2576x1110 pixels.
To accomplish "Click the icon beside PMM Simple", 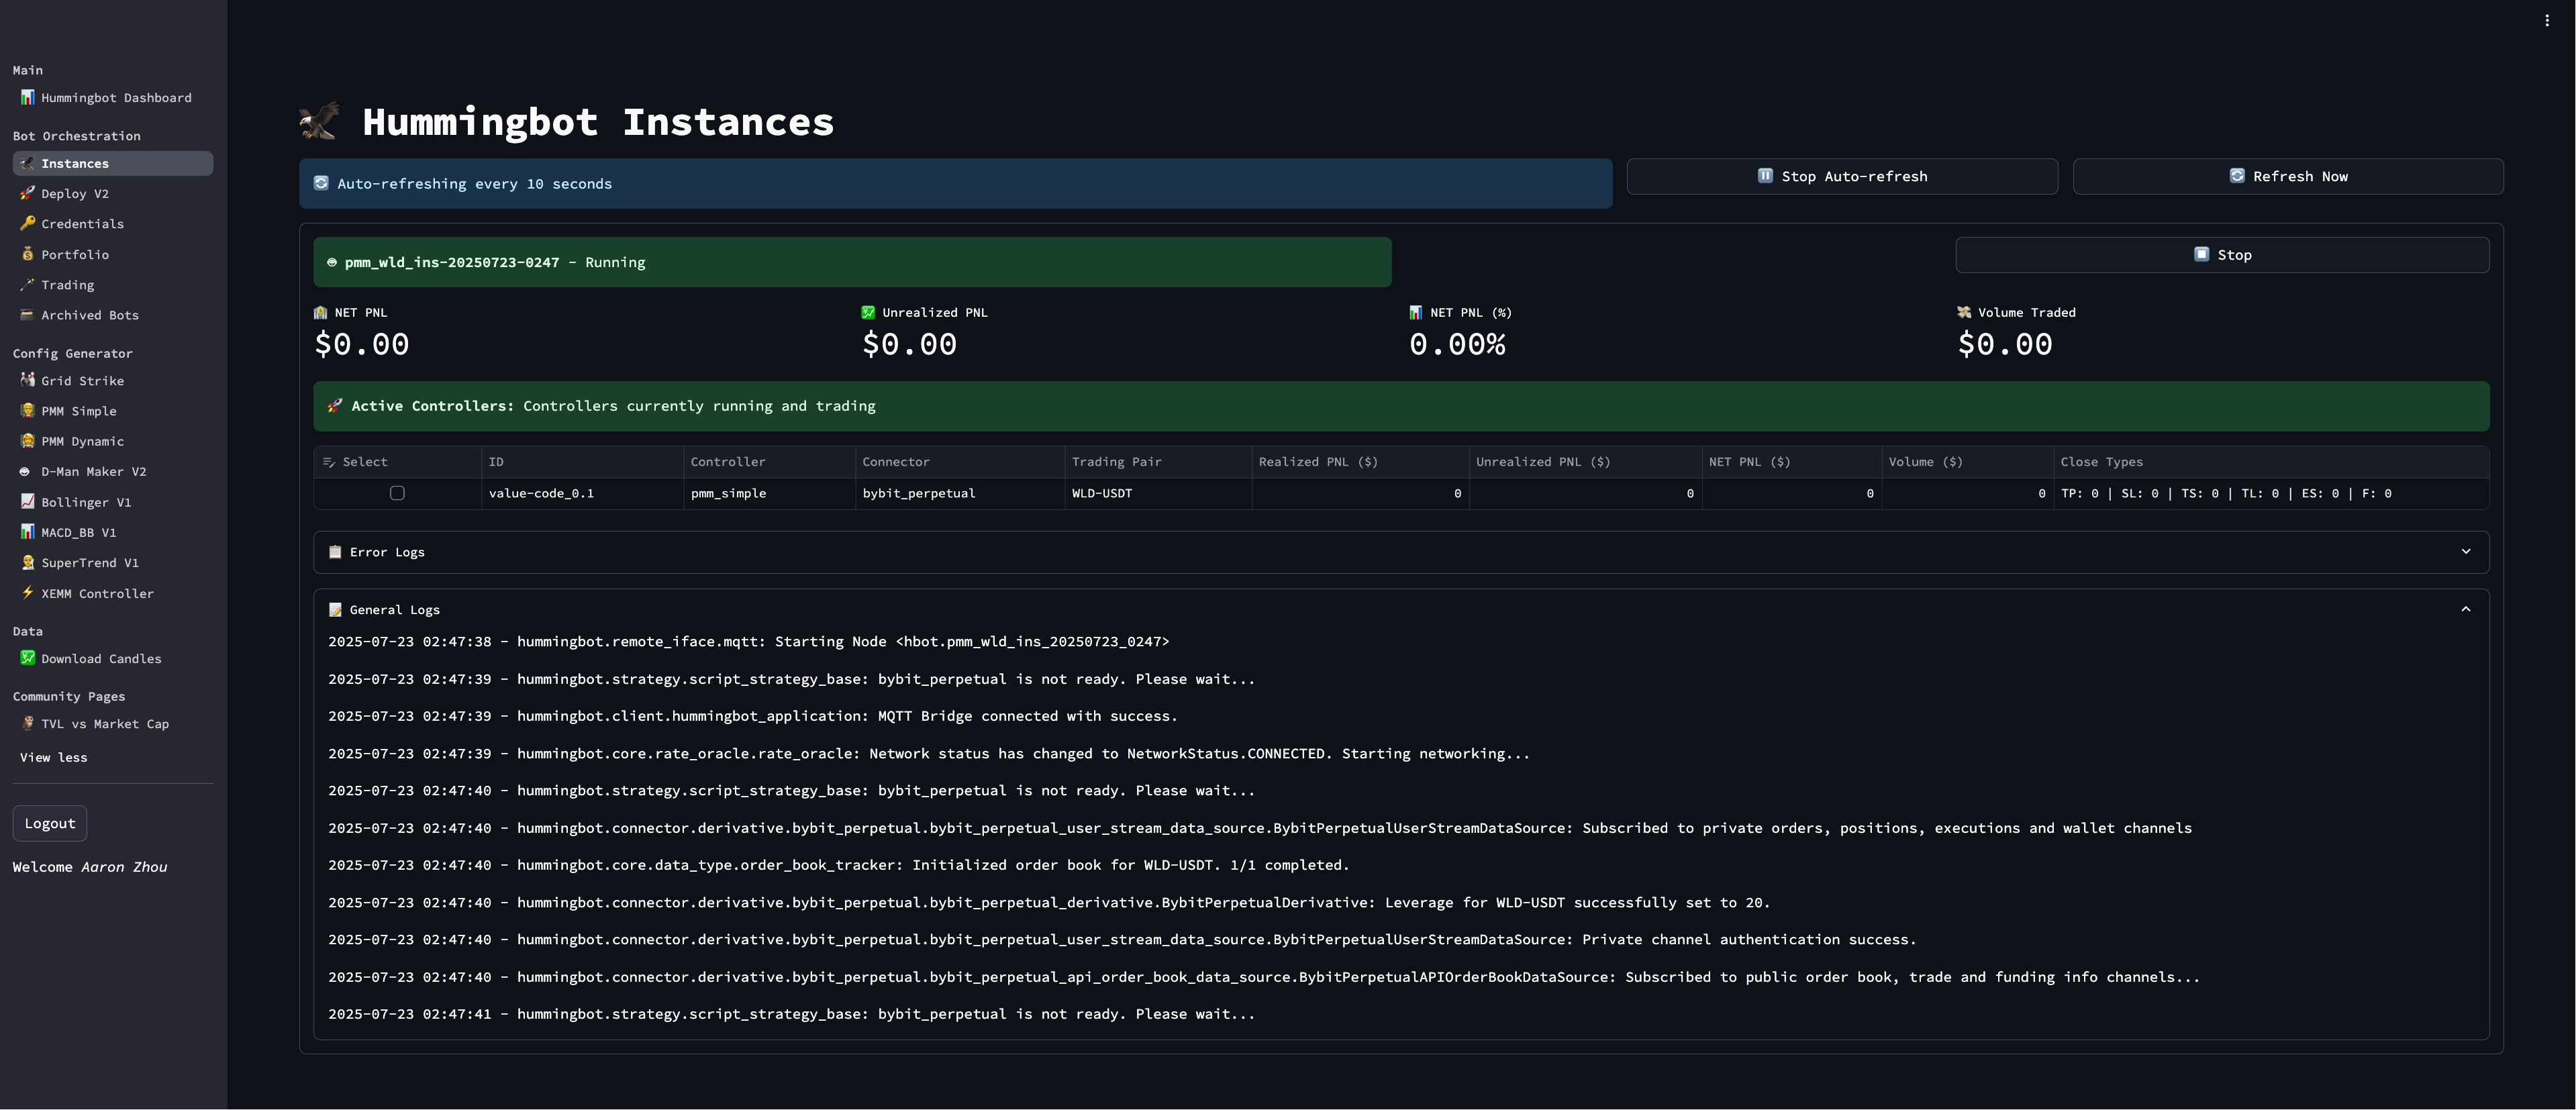I will (x=28, y=410).
